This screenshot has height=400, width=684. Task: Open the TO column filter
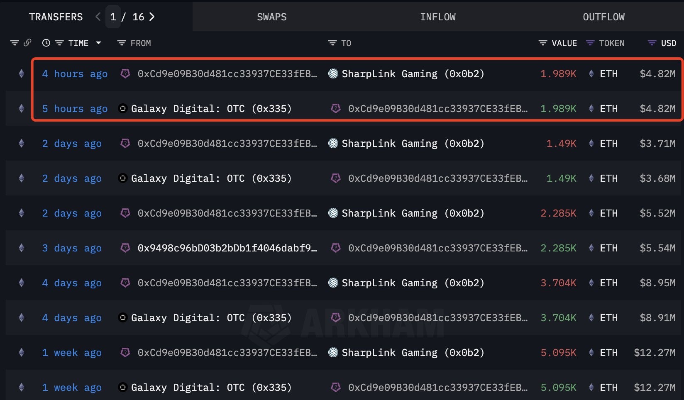pyautogui.click(x=332, y=43)
